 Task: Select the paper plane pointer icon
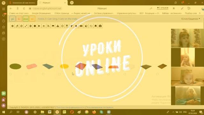(x=71, y=26)
